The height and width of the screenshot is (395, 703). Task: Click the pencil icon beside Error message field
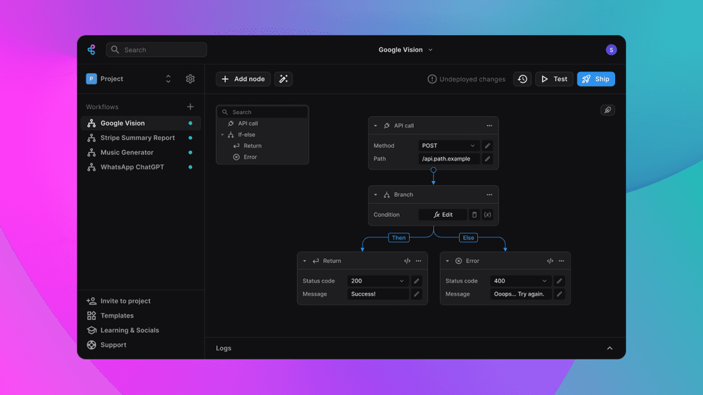pyautogui.click(x=560, y=294)
